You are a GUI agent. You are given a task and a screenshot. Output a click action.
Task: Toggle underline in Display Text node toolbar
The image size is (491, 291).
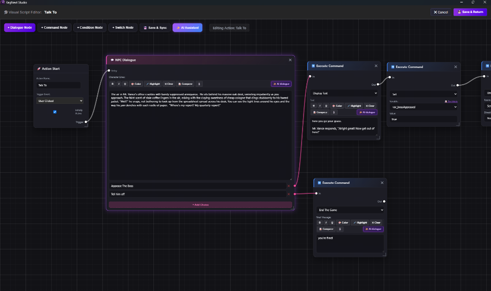click(x=326, y=106)
